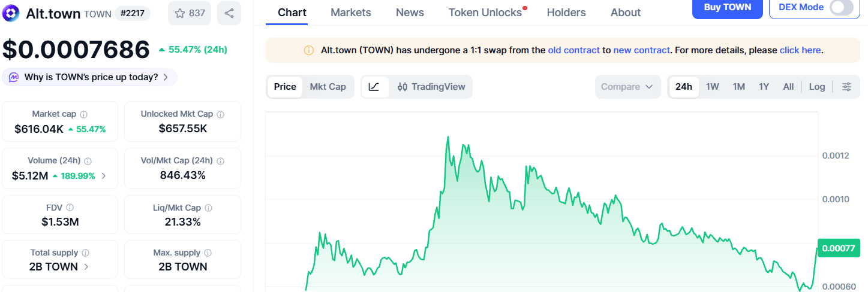
Task: Click info icon next to Liq/Mkt Cap
Action: [208, 208]
